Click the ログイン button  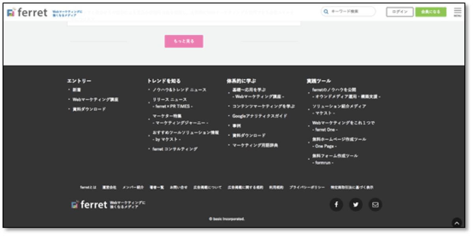pyautogui.click(x=400, y=12)
